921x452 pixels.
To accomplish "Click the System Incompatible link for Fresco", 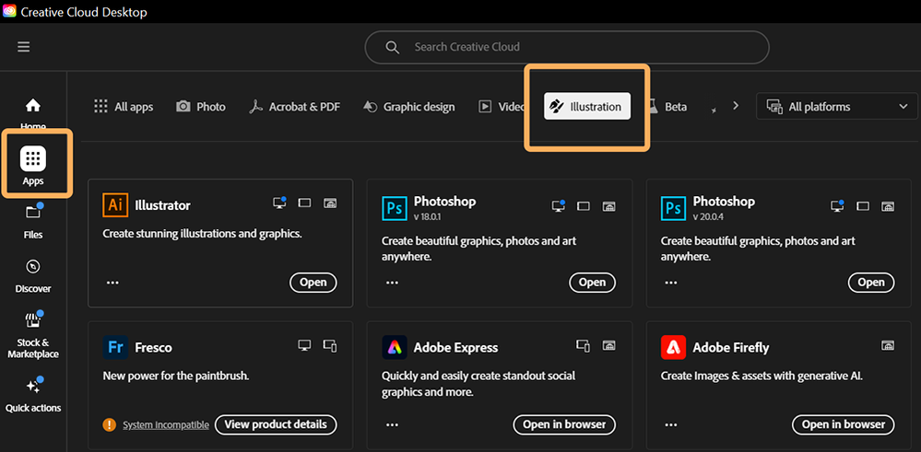I will 166,425.
